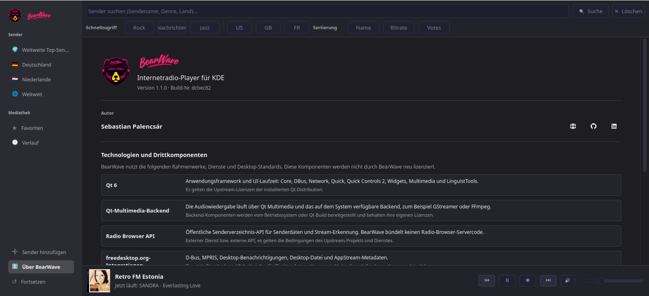This screenshot has width=649, height=296.
Task: Sort stations by Name
Action: (x=364, y=28)
